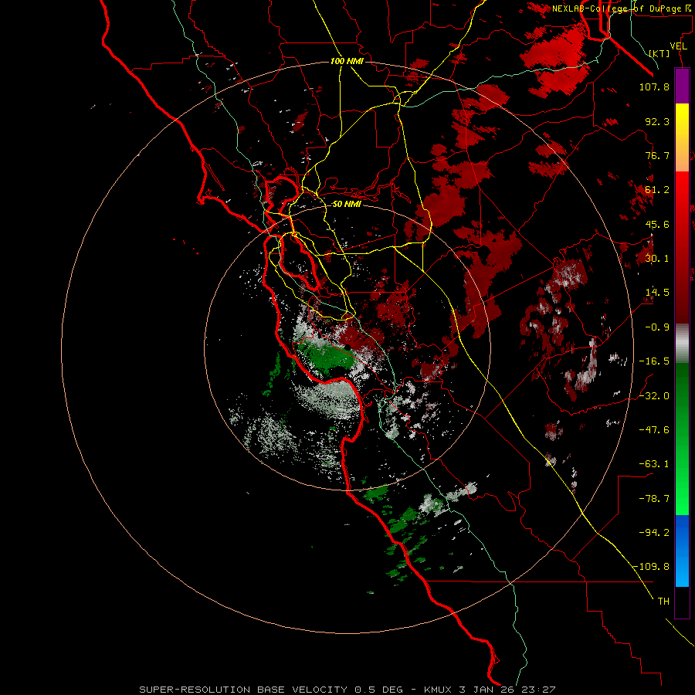Click the "-109.8" scale value
The image size is (695, 695).
click(652, 567)
